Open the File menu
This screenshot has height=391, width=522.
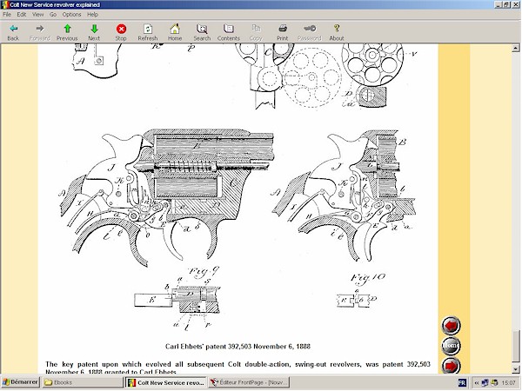[x=7, y=14]
